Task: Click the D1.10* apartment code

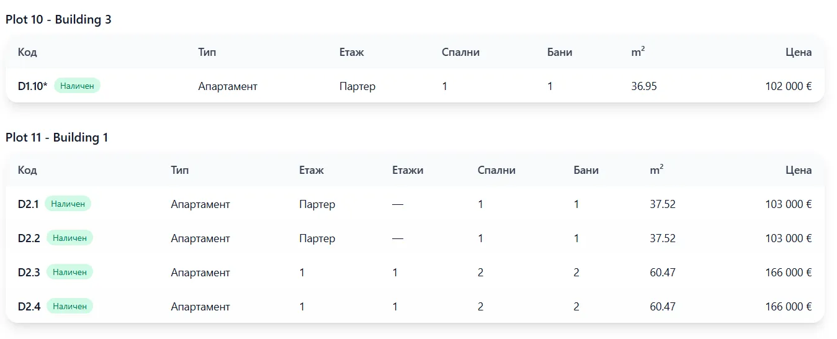Action: pos(32,86)
